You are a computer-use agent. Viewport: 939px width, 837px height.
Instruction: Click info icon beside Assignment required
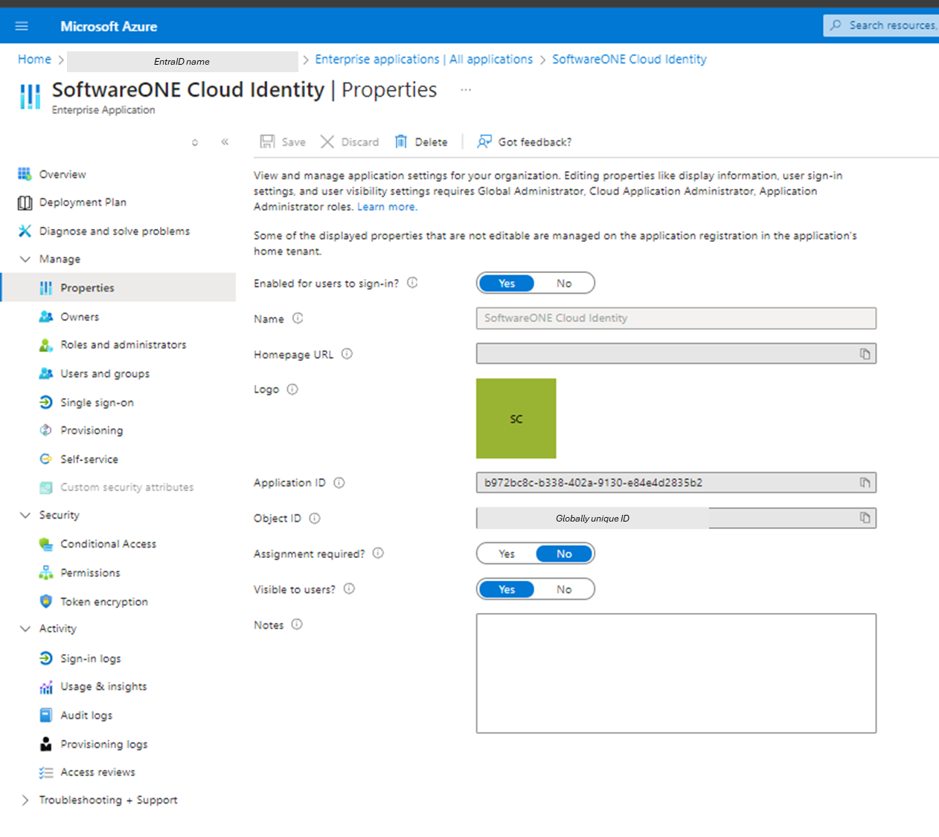(x=378, y=553)
